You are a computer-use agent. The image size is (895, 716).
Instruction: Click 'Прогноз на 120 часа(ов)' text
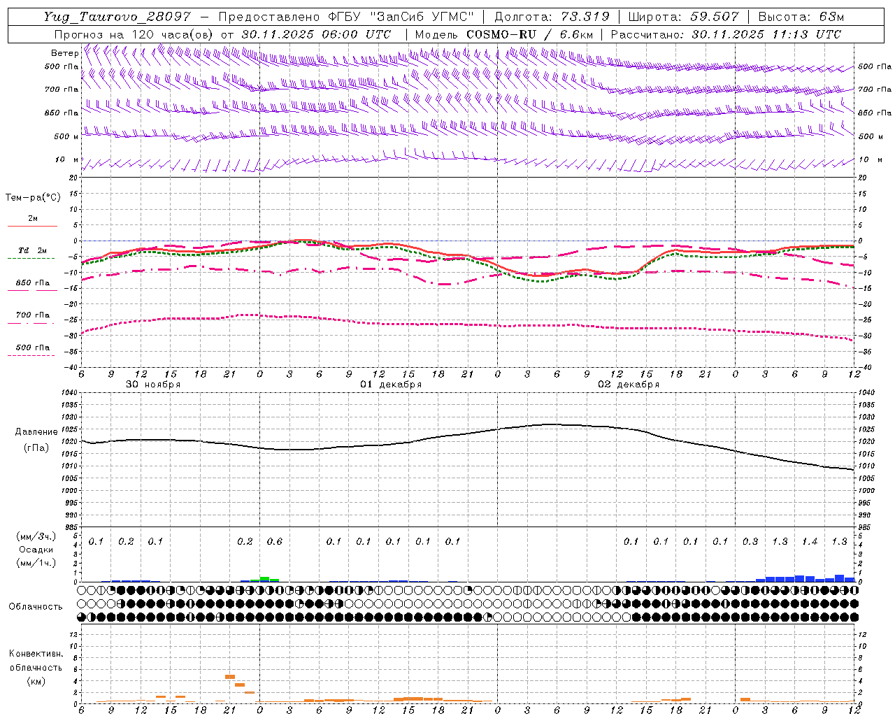tap(134, 34)
